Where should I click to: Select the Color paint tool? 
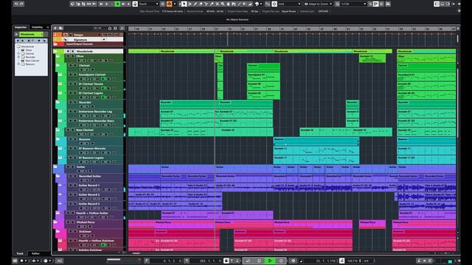coord(250,4)
